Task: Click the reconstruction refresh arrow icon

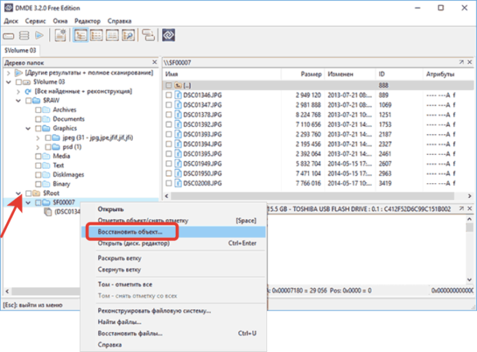Action: 29,91
